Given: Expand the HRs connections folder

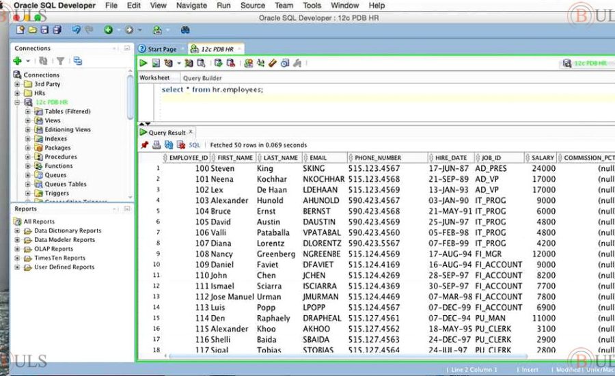Looking at the screenshot, I should [x=17, y=93].
